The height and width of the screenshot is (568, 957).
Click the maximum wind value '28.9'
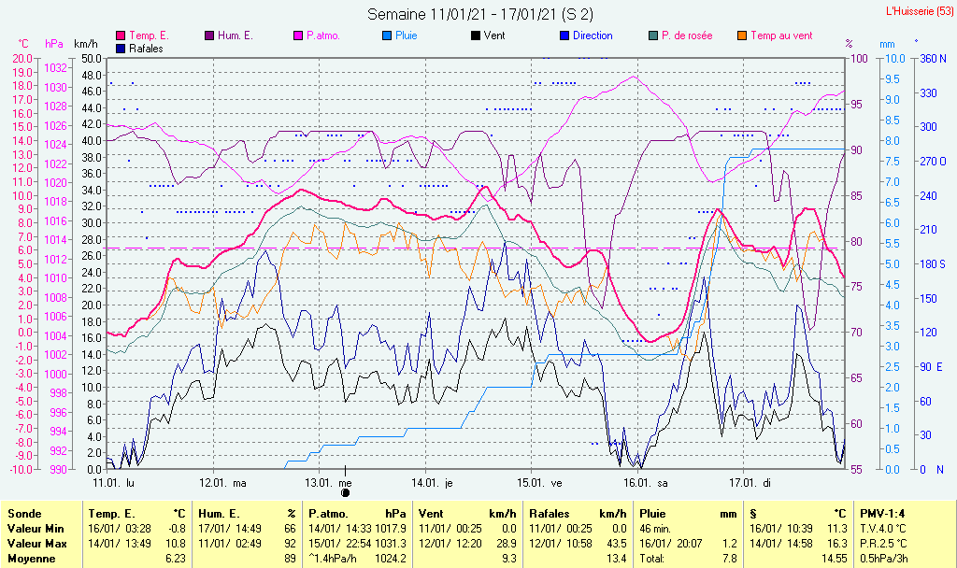tap(507, 543)
